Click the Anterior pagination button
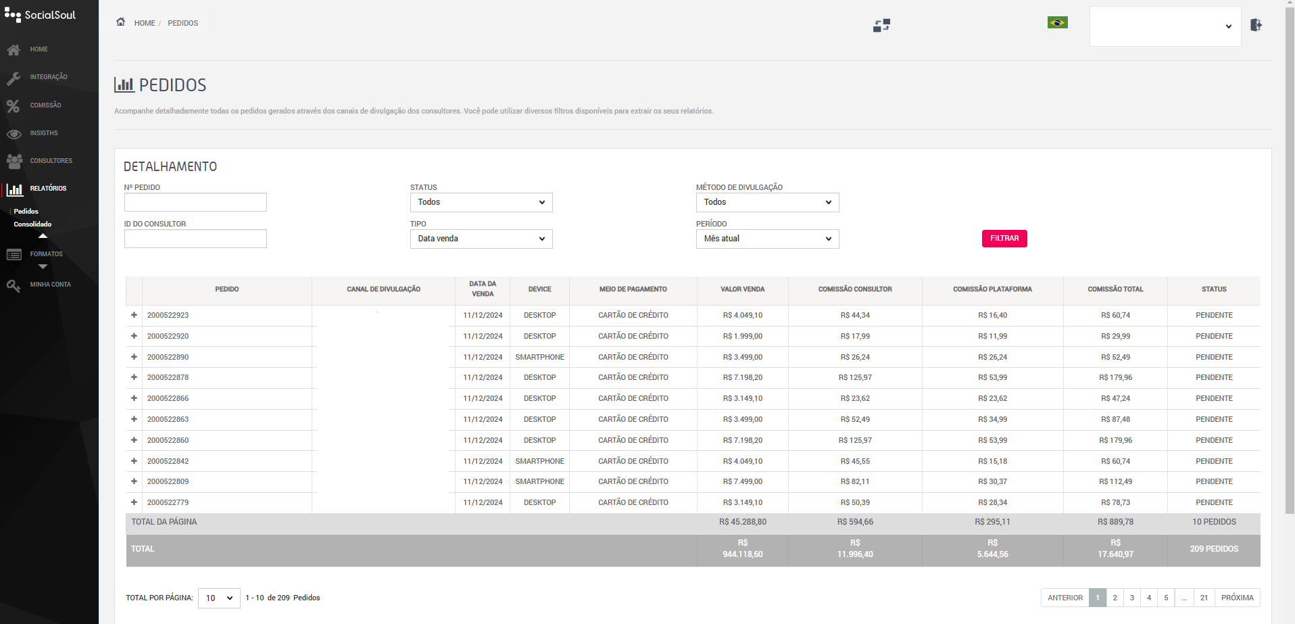 pyautogui.click(x=1065, y=598)
